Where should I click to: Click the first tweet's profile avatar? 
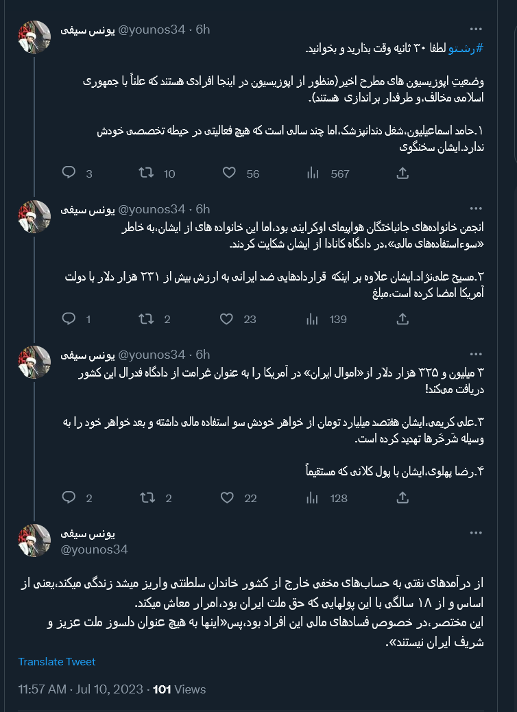point(34,37)
